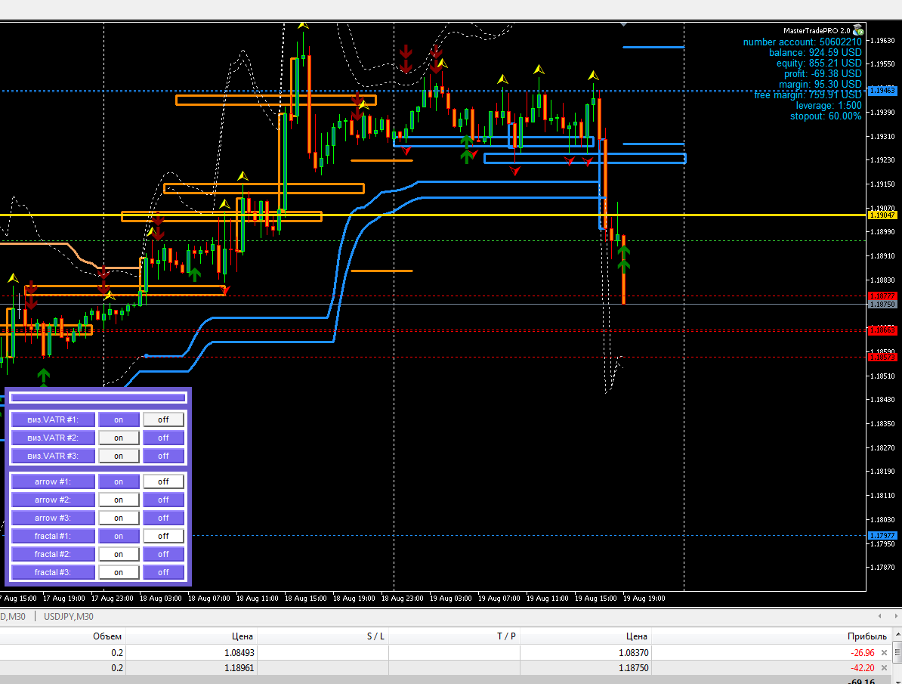This screenshot has width=902, height=684.
Task: Turn on виз.VATR #2
Action: [119, 438]
